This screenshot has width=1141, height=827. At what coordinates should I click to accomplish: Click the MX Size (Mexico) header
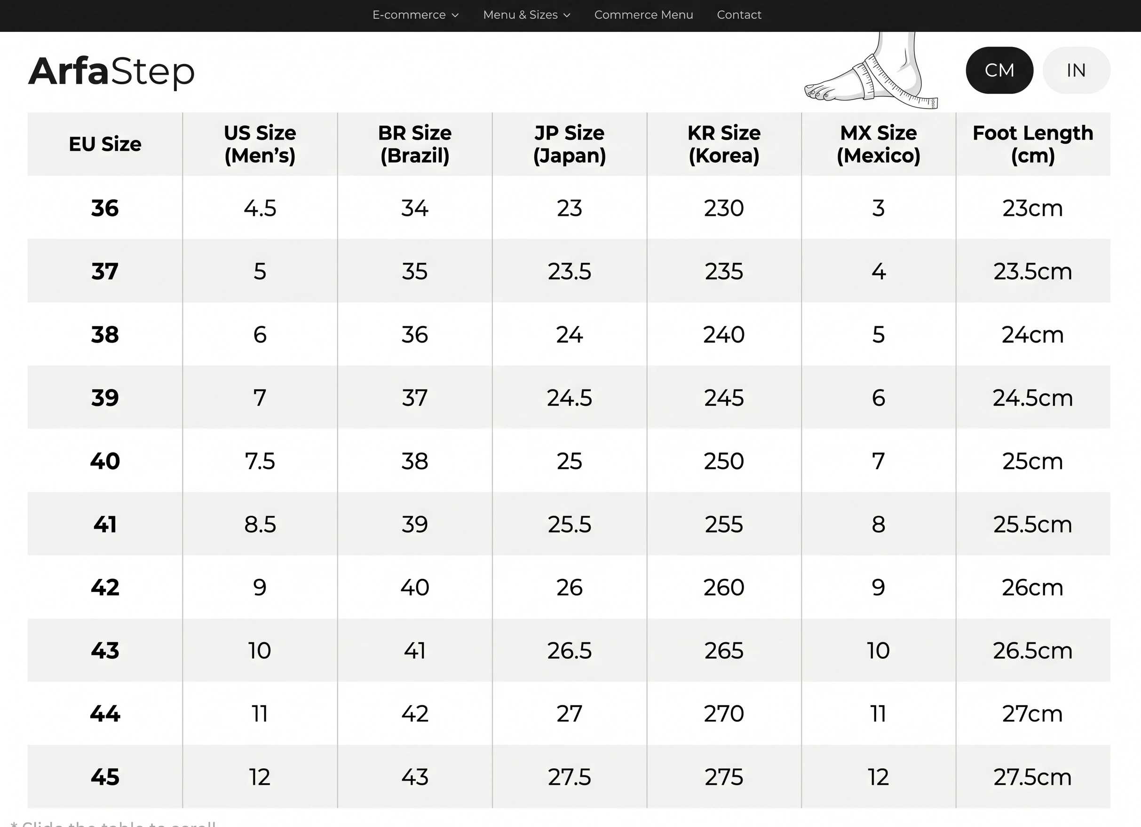coord(879,144)
